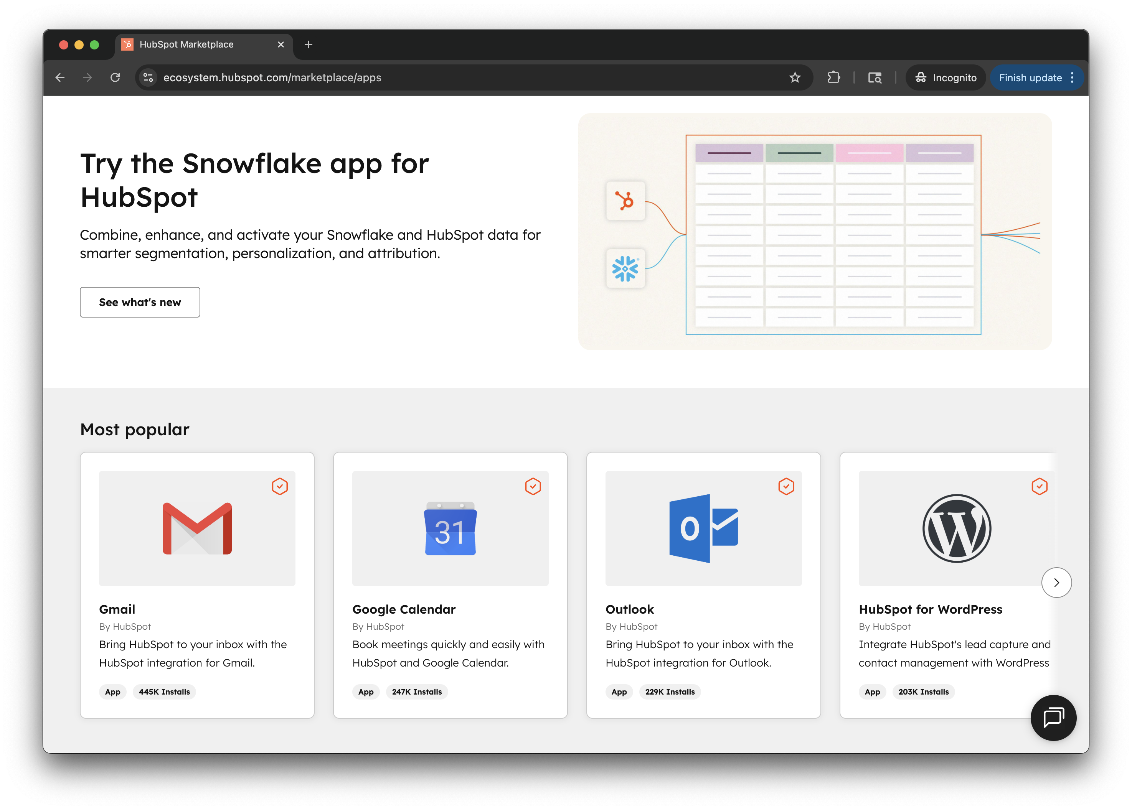Click the 445K Installs label on Gmail card
The width and height of the screenshot is (1132, 810).
click(164, 692)
